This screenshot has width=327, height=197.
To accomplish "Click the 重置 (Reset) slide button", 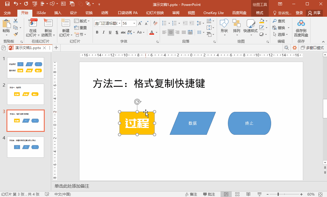I will [81, 28].
